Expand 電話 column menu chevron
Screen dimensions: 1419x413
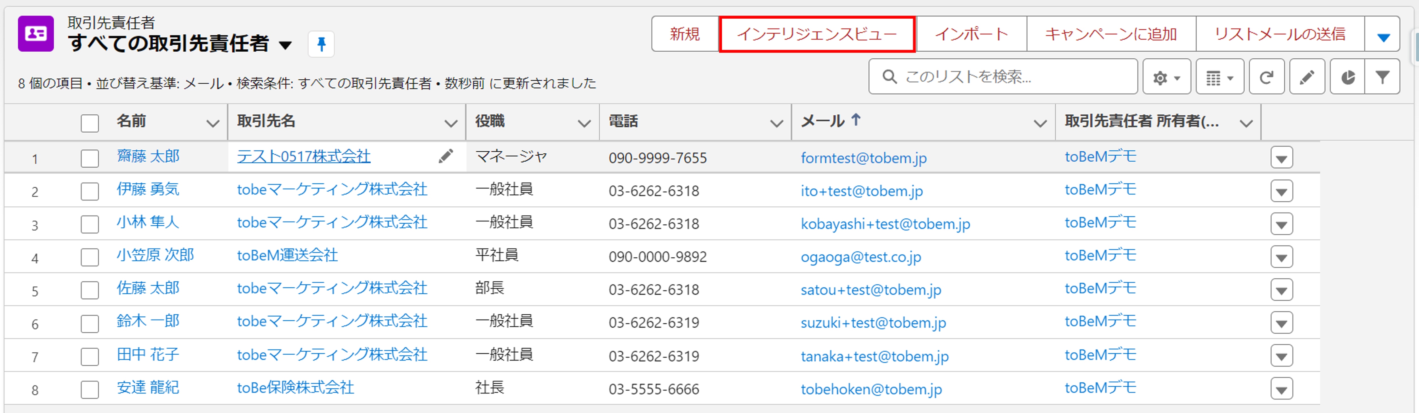(x=776, y=123)
